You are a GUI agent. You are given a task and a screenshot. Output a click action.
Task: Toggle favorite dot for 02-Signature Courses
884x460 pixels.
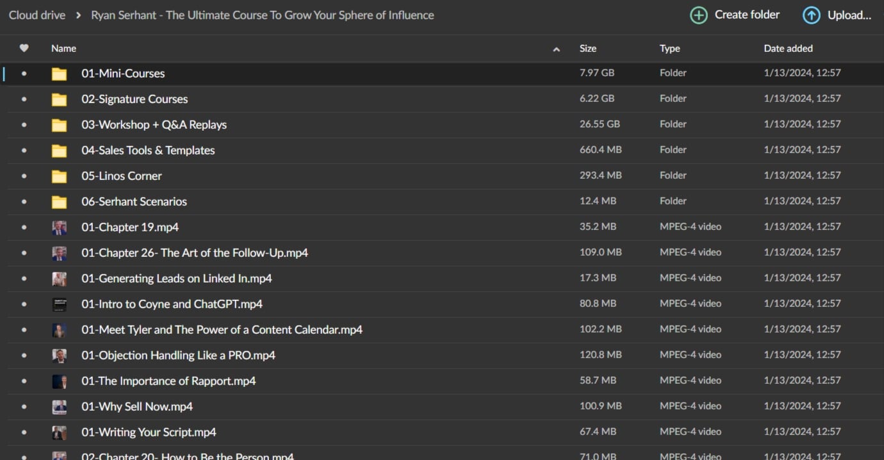24,99
